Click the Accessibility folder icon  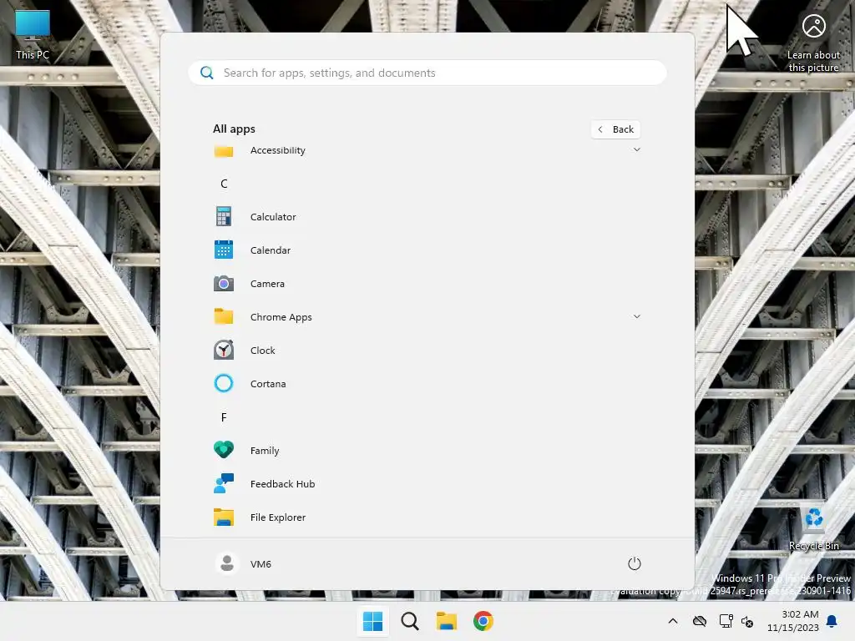pos(224,151)
